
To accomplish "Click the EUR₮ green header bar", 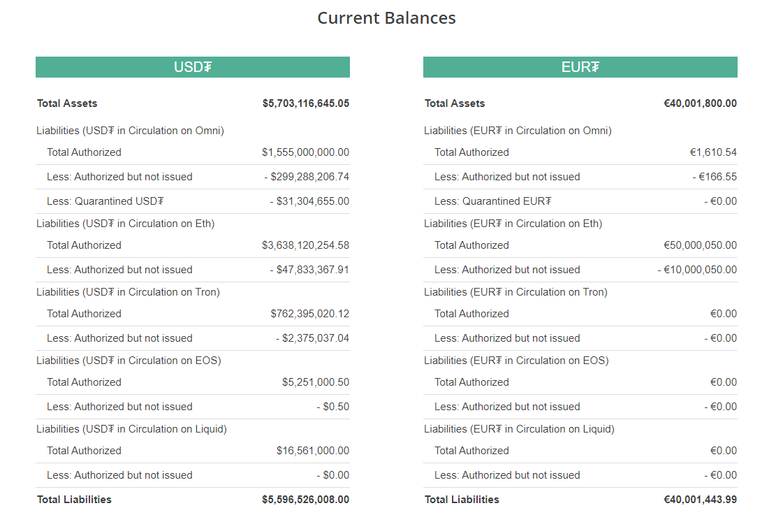I will pos(580,67).
